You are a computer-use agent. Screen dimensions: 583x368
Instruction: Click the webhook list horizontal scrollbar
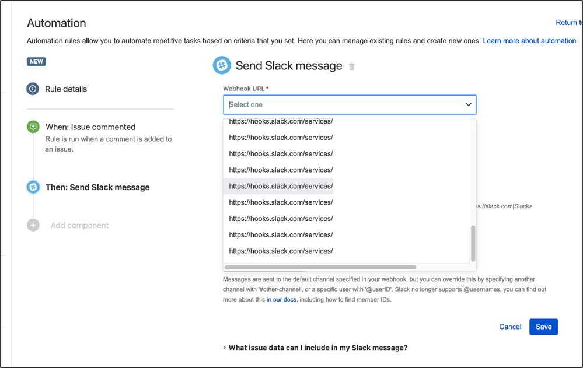point(320,267)
